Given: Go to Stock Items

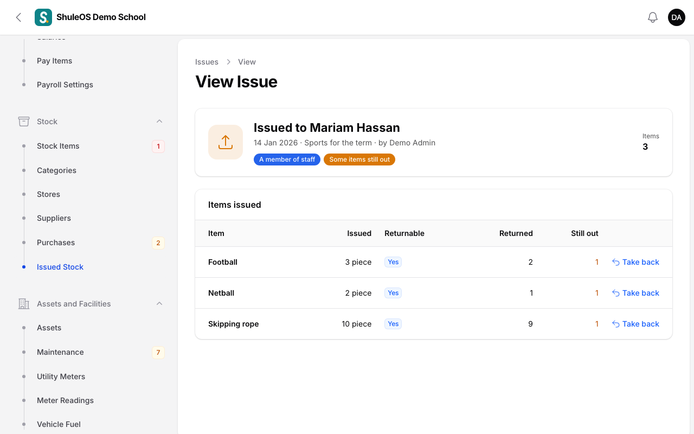Looking at the screenshot, I should point(58,146).
